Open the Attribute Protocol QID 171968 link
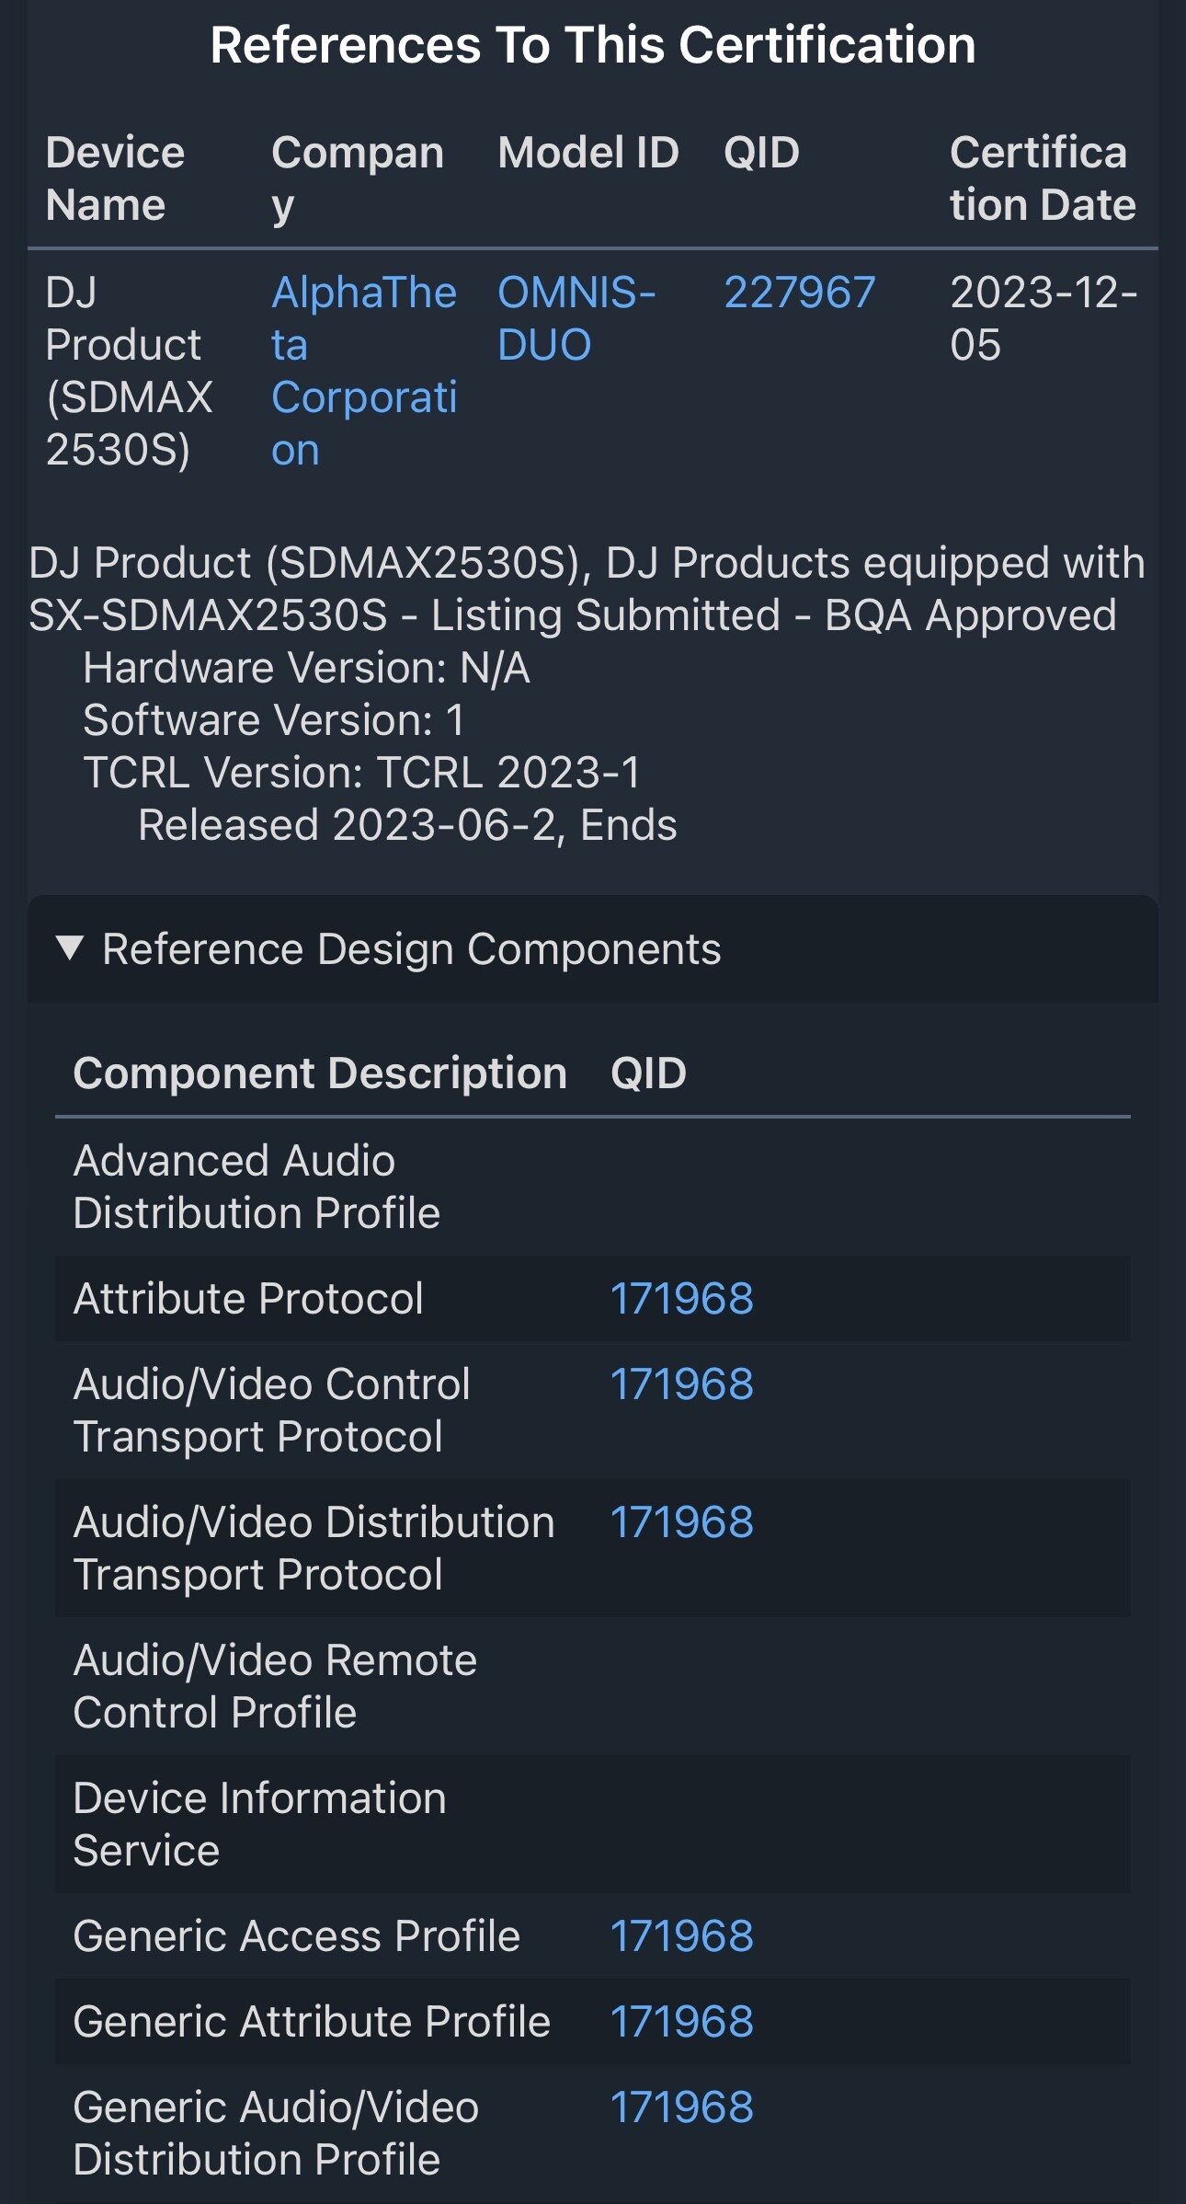 682,1299
